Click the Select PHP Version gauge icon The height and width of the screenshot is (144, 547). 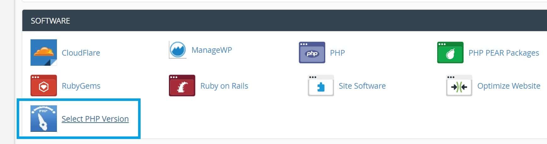pos(44,119)
